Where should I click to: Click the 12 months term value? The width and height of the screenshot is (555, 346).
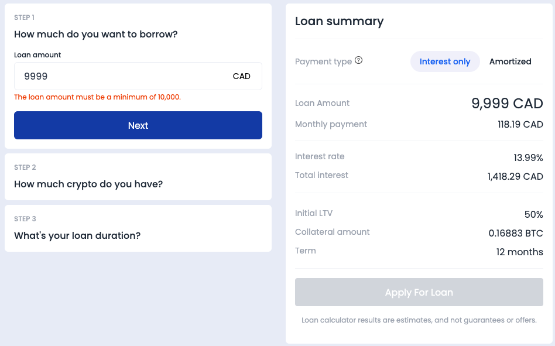tap(519, 252)
